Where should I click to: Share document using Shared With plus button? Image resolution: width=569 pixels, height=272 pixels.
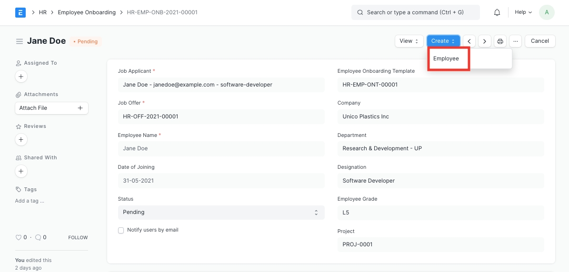coord(21,171)
